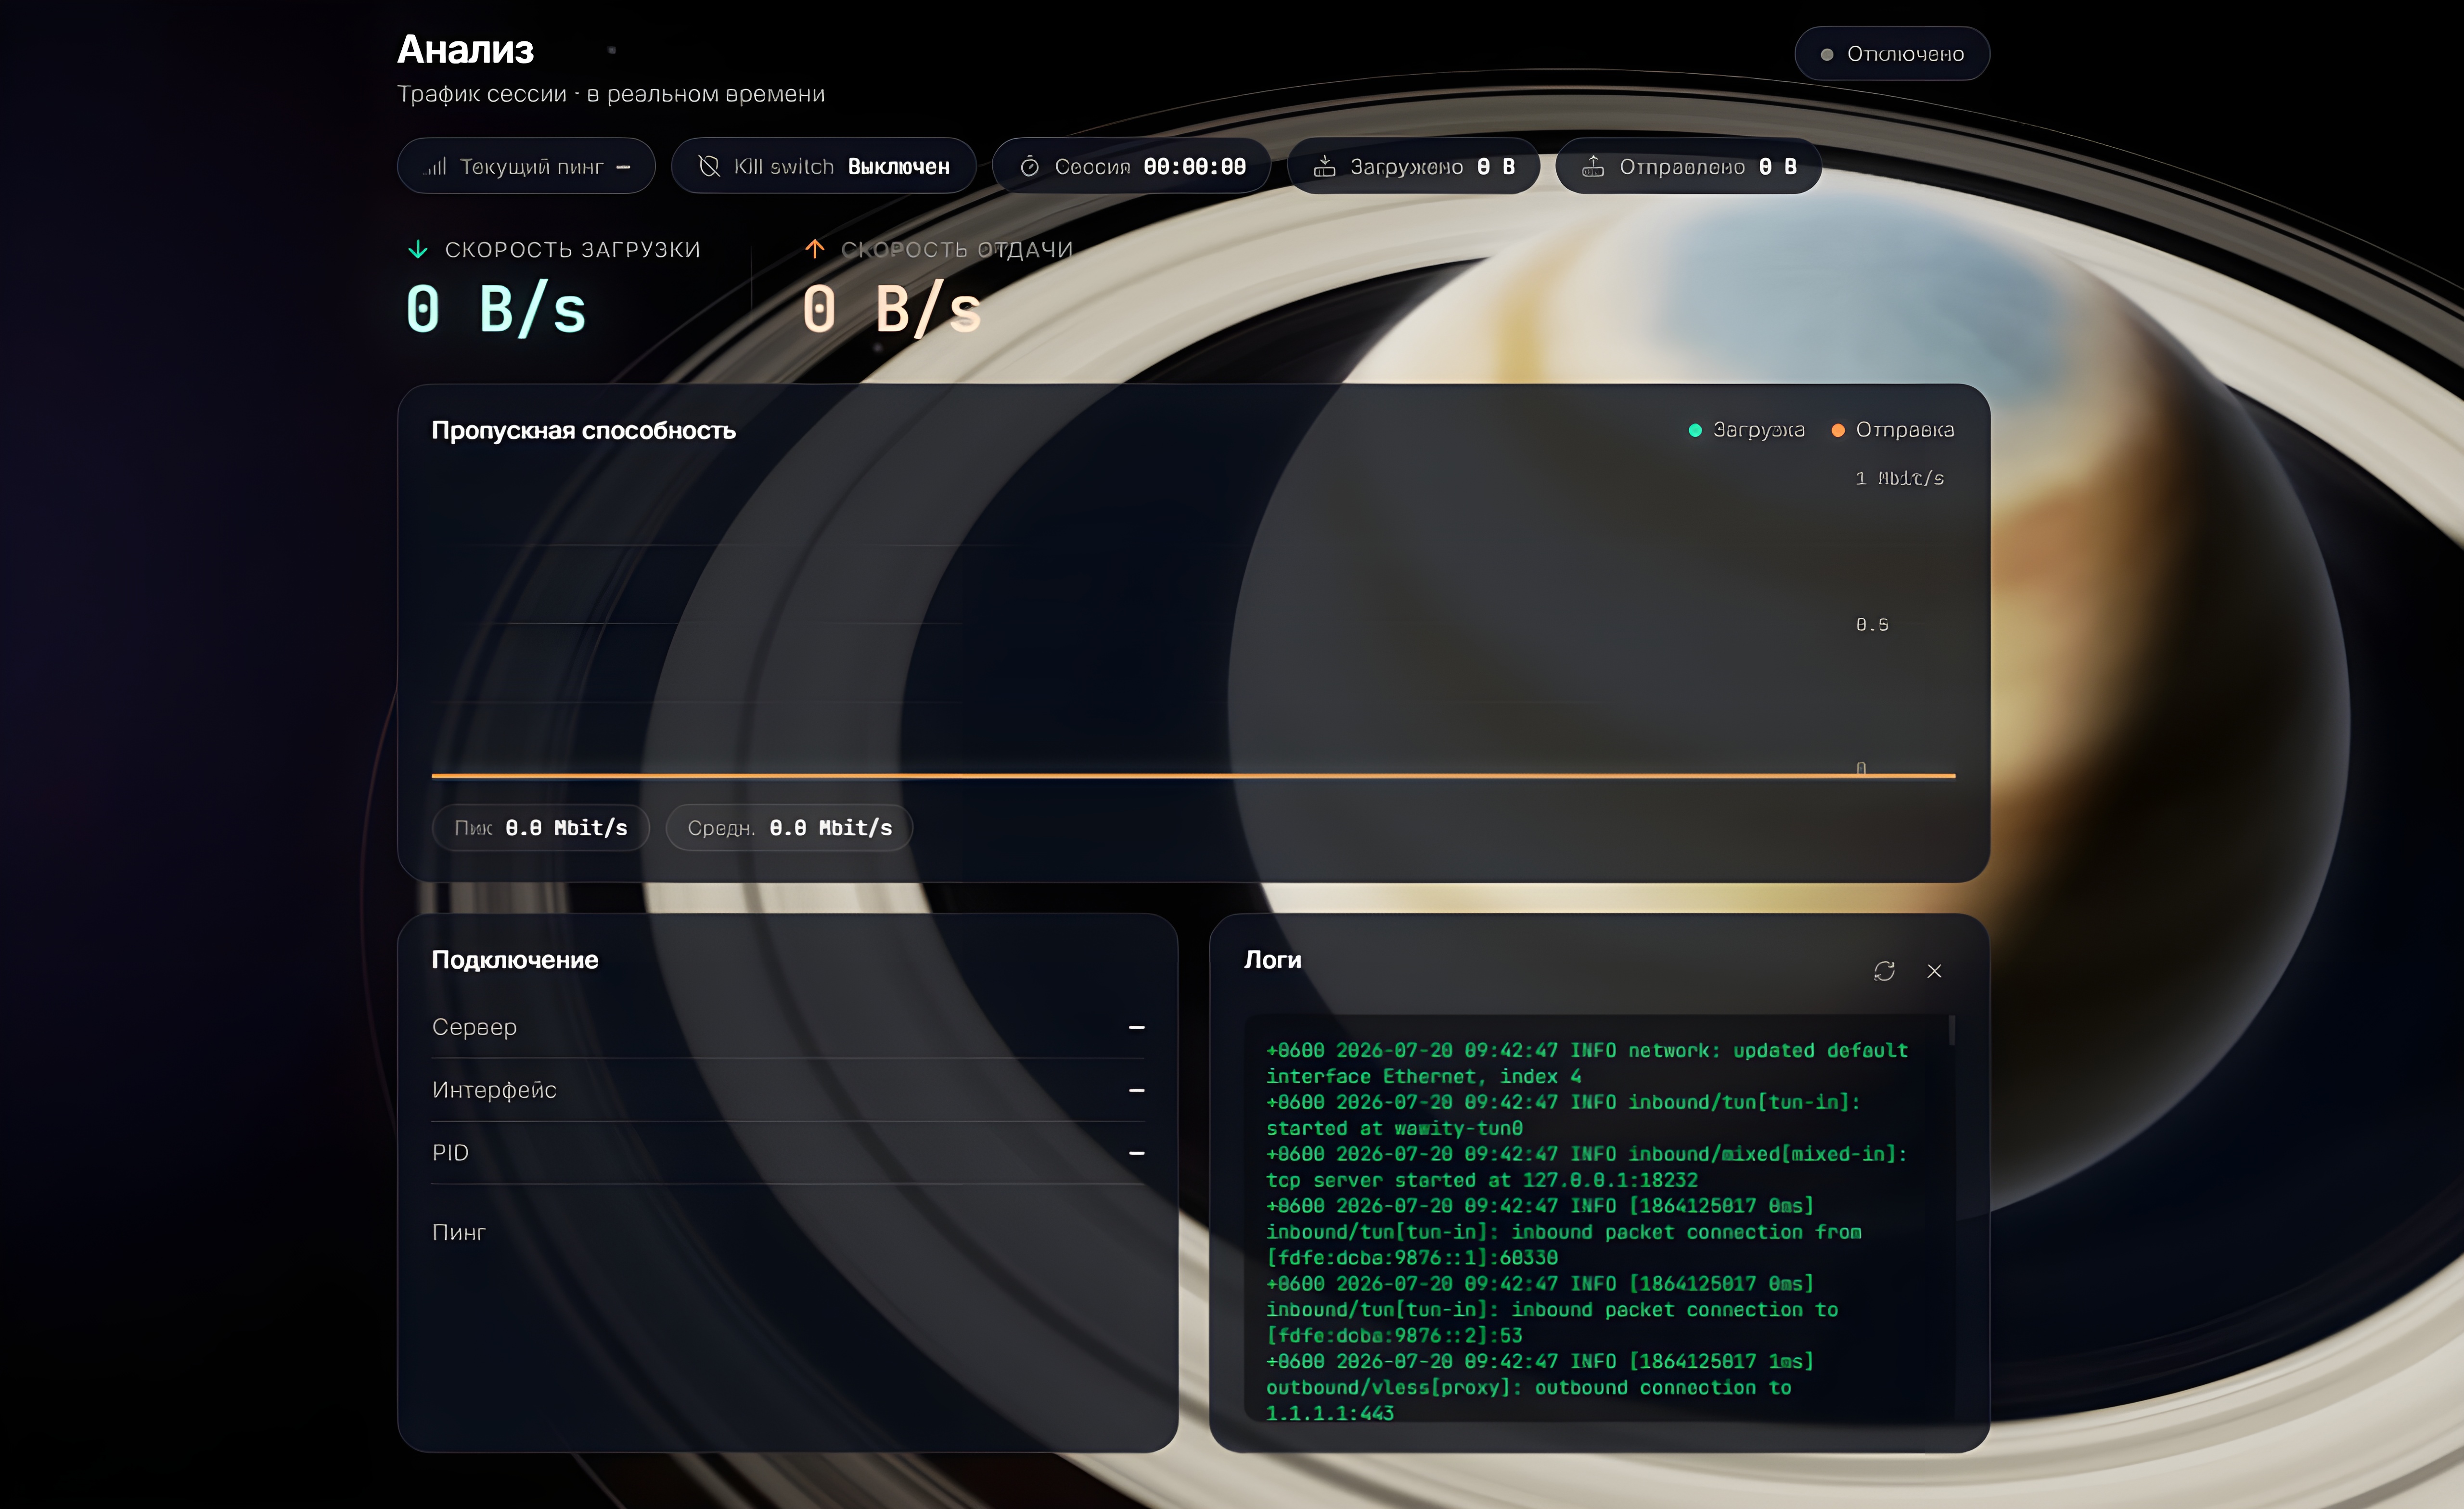Click the Kill switch shield icon
The height and width of the screenshot is (1509, 2464).
709,166
